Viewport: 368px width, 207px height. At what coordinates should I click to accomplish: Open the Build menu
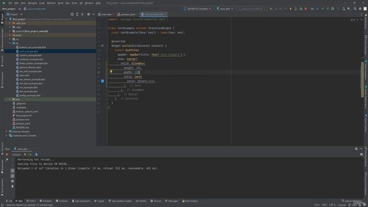pos(60,3)
